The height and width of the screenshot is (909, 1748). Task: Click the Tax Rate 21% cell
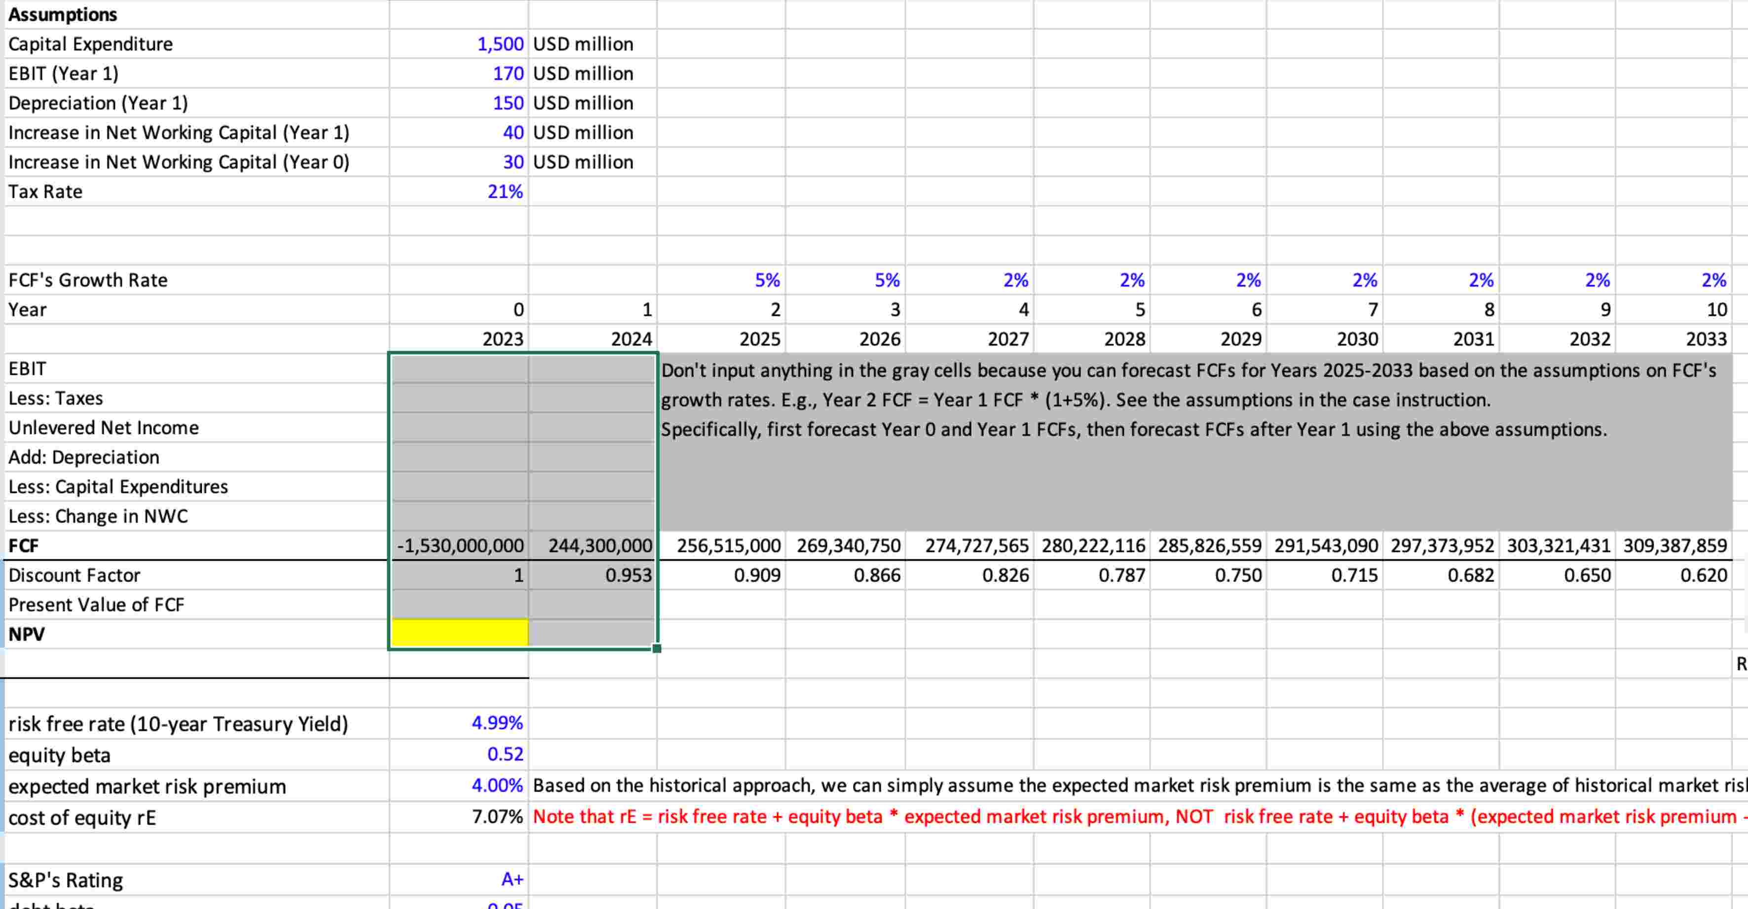click(505, 192)
